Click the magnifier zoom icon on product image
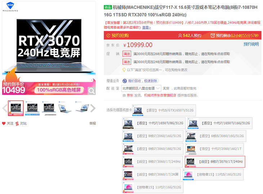 coord(92,91)
